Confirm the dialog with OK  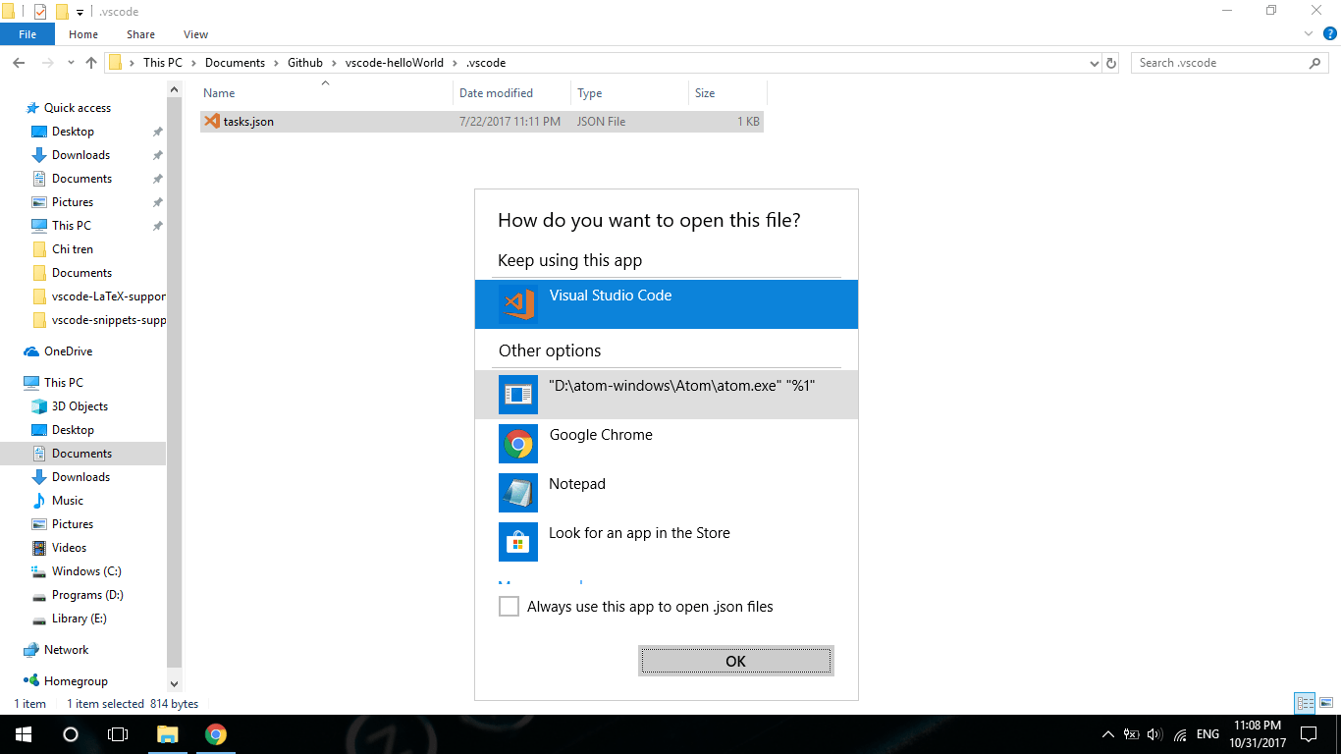pos(736,661)
